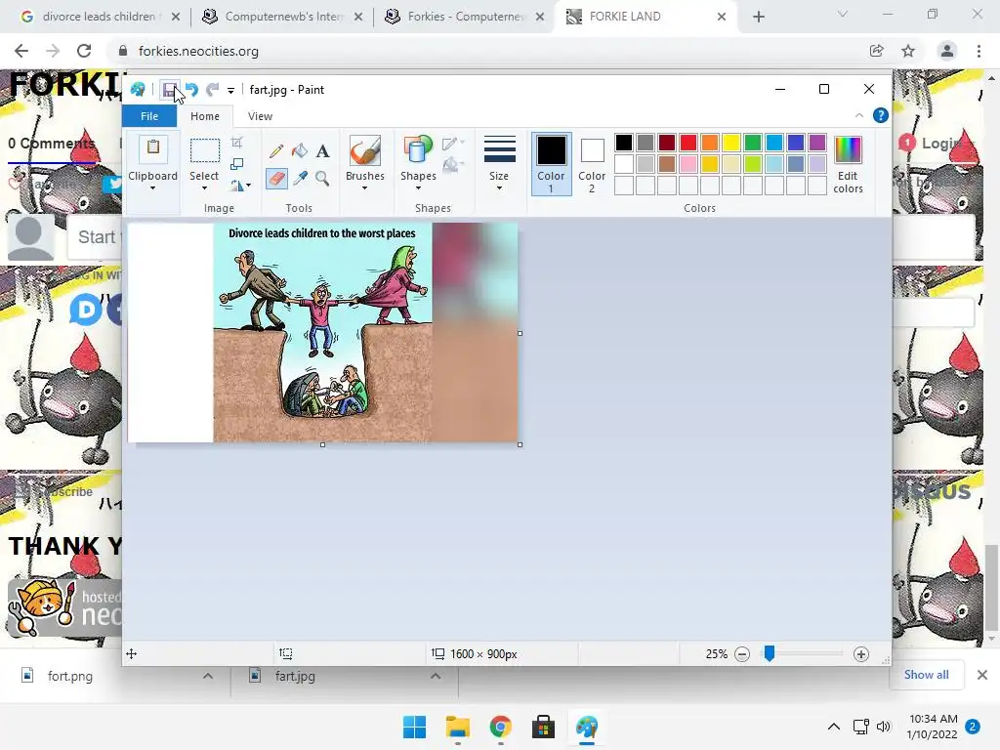Close the Chrome downloads bar
The image size is (1000, 750).
point(982,675)
